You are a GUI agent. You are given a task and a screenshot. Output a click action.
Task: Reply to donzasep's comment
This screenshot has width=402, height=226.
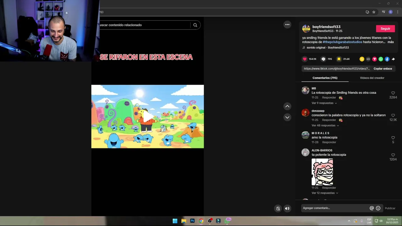pos(329,120)
